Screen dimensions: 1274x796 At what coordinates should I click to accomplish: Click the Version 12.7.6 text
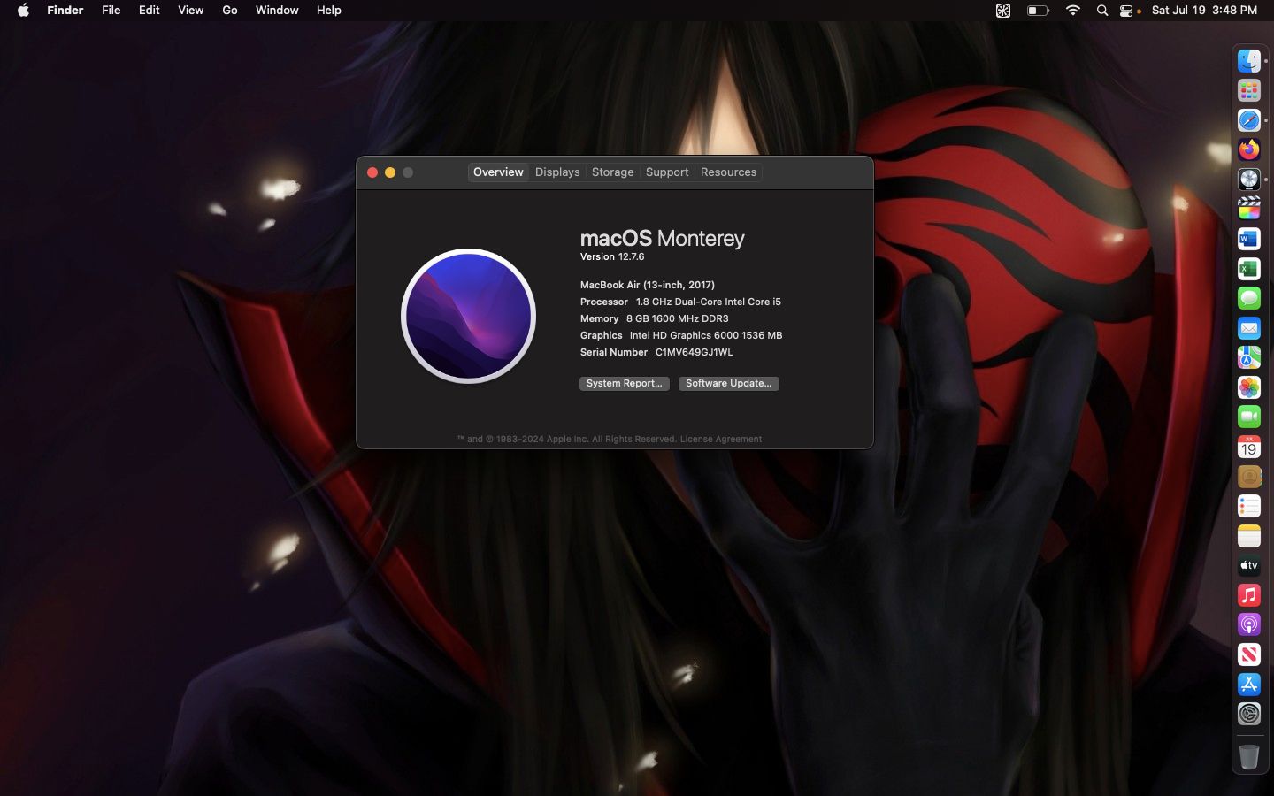click(x=612, y=257)
